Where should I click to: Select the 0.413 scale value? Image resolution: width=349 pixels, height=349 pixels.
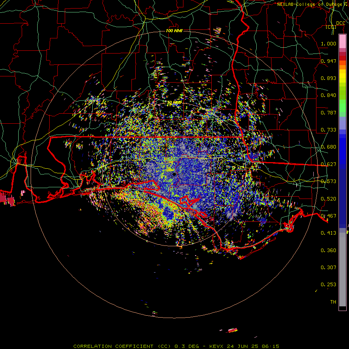coord(328,233)
